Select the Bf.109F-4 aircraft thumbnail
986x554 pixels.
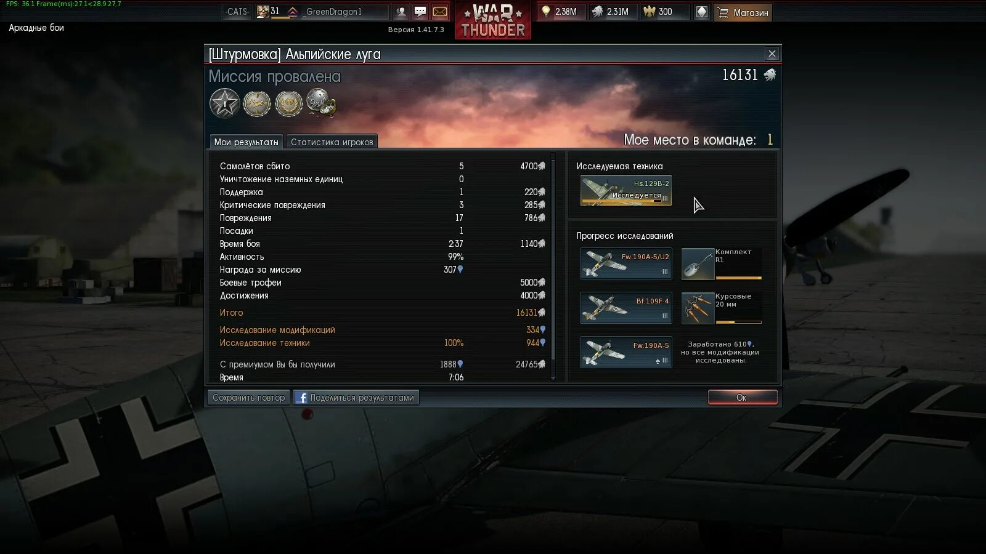[x=625, y=308]
